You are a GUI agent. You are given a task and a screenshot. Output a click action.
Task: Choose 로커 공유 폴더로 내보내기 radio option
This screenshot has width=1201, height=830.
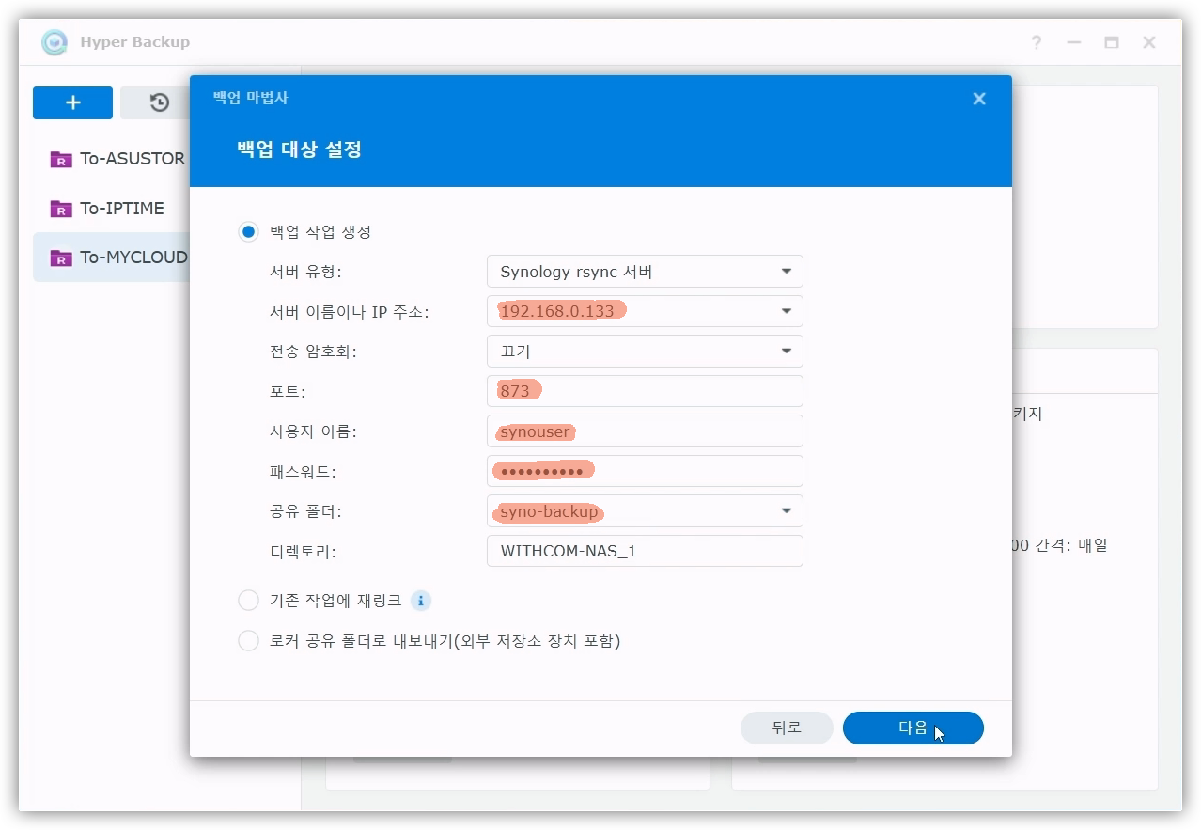coord(248,641)
